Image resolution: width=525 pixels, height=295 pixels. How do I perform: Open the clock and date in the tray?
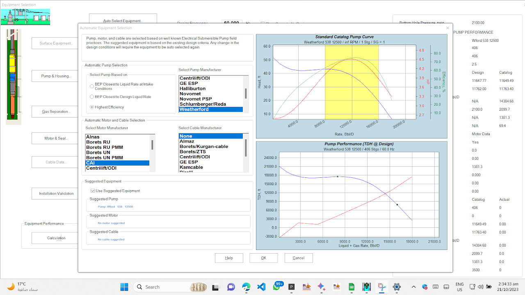(509, 287)
